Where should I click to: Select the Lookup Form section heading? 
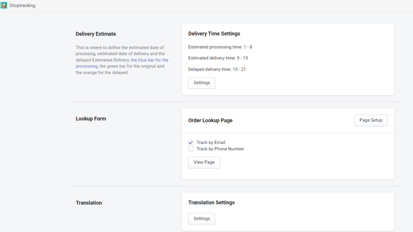91,119
